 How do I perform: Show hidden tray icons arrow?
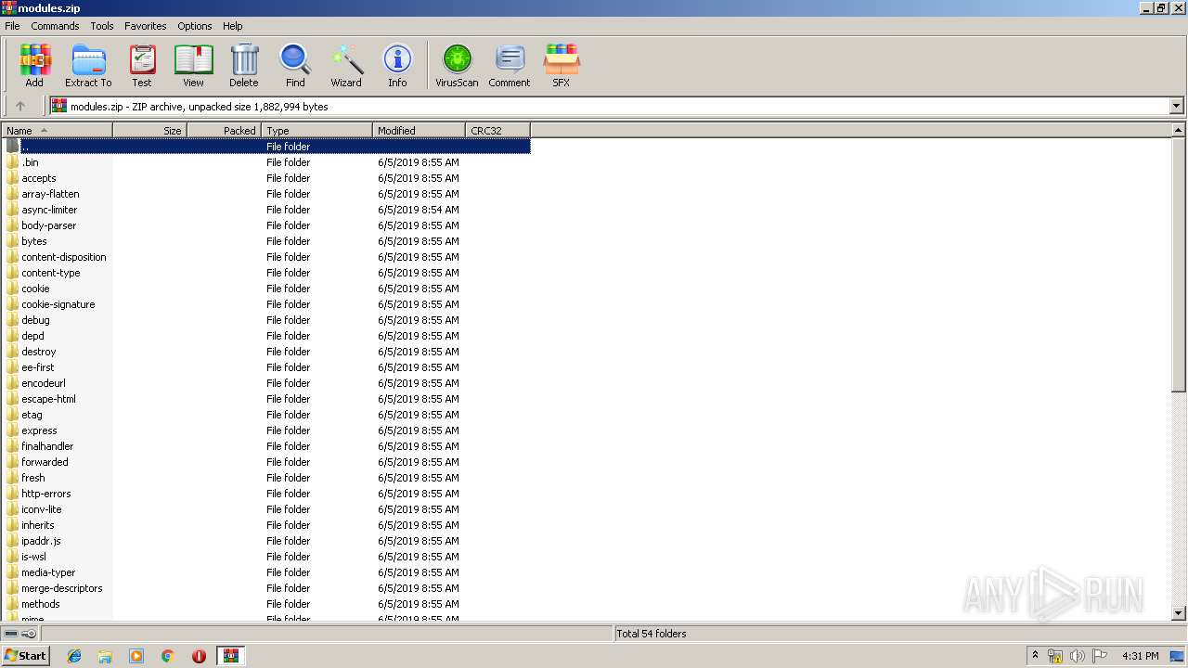[1036, 655]
